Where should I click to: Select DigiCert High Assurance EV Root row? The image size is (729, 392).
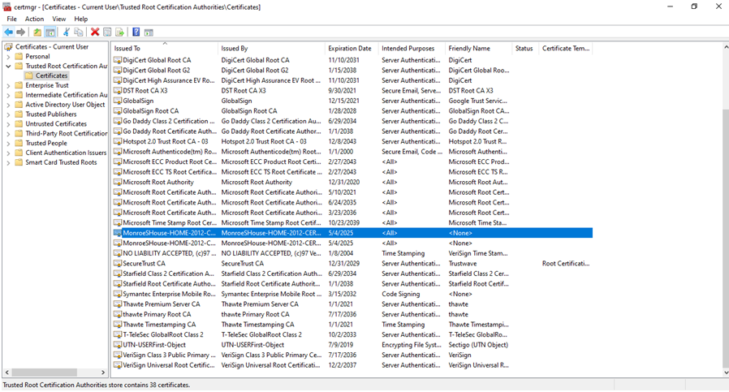pyautogui.click(x=352, y=80)
